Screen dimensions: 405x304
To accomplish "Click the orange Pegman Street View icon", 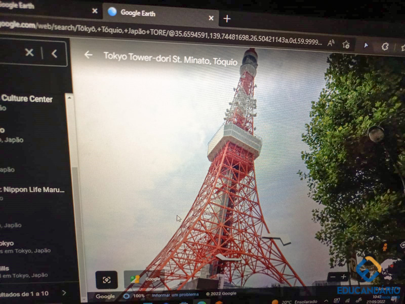I will 384,248.
